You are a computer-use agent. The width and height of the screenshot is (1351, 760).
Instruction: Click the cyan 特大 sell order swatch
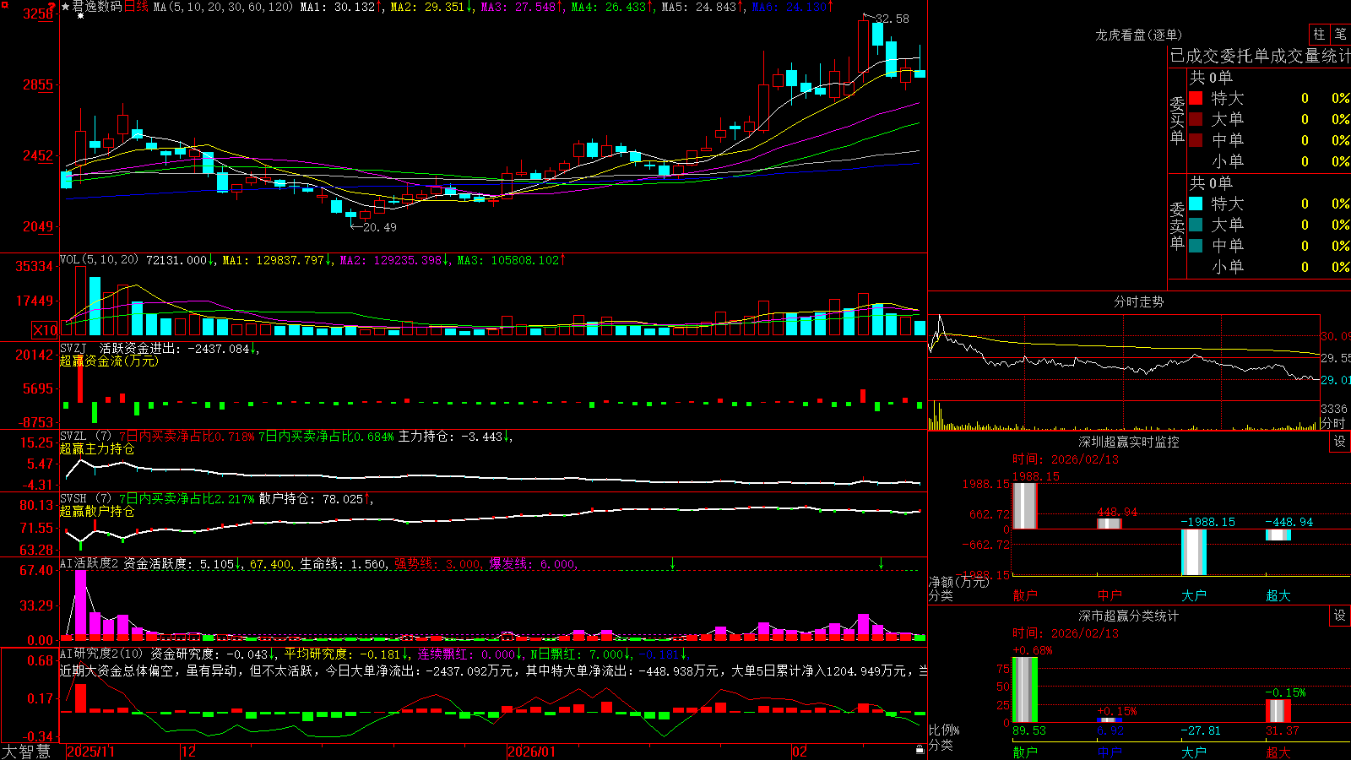(1196, 204)
